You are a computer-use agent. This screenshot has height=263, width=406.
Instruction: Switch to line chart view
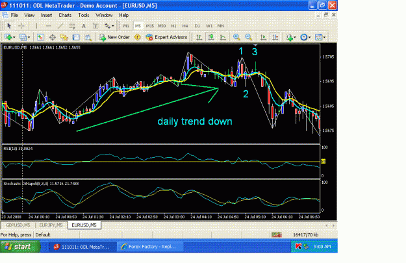(x=223, y=37)
